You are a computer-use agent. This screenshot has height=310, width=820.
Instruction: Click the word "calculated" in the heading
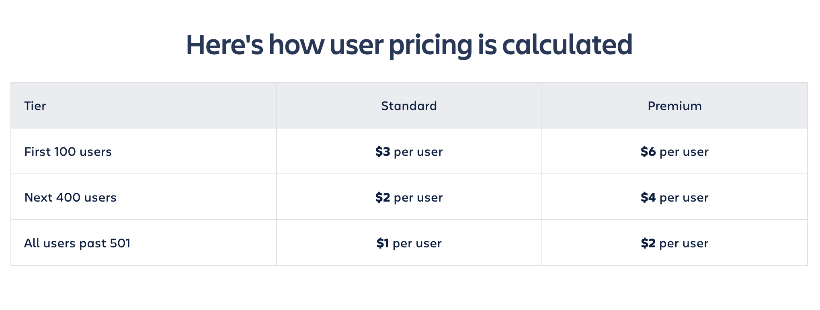point(567,45)
